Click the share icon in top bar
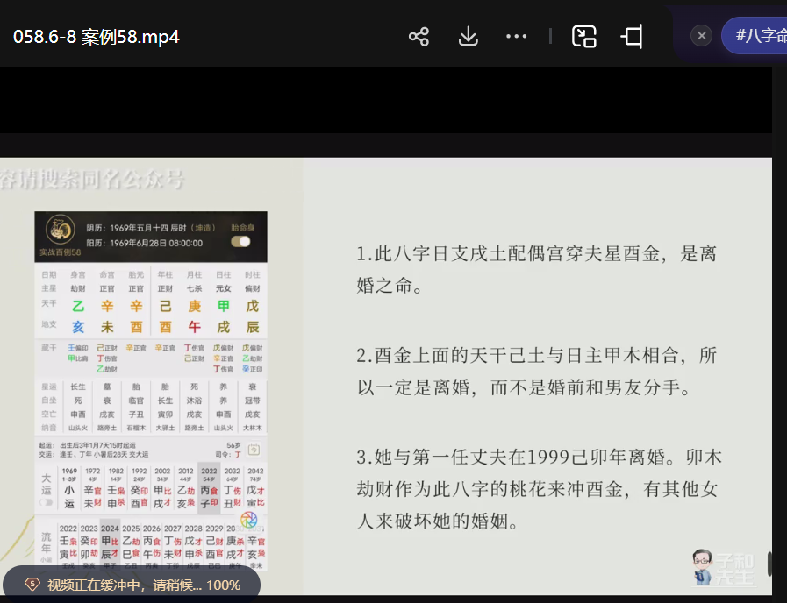 (x=419, y=36)
